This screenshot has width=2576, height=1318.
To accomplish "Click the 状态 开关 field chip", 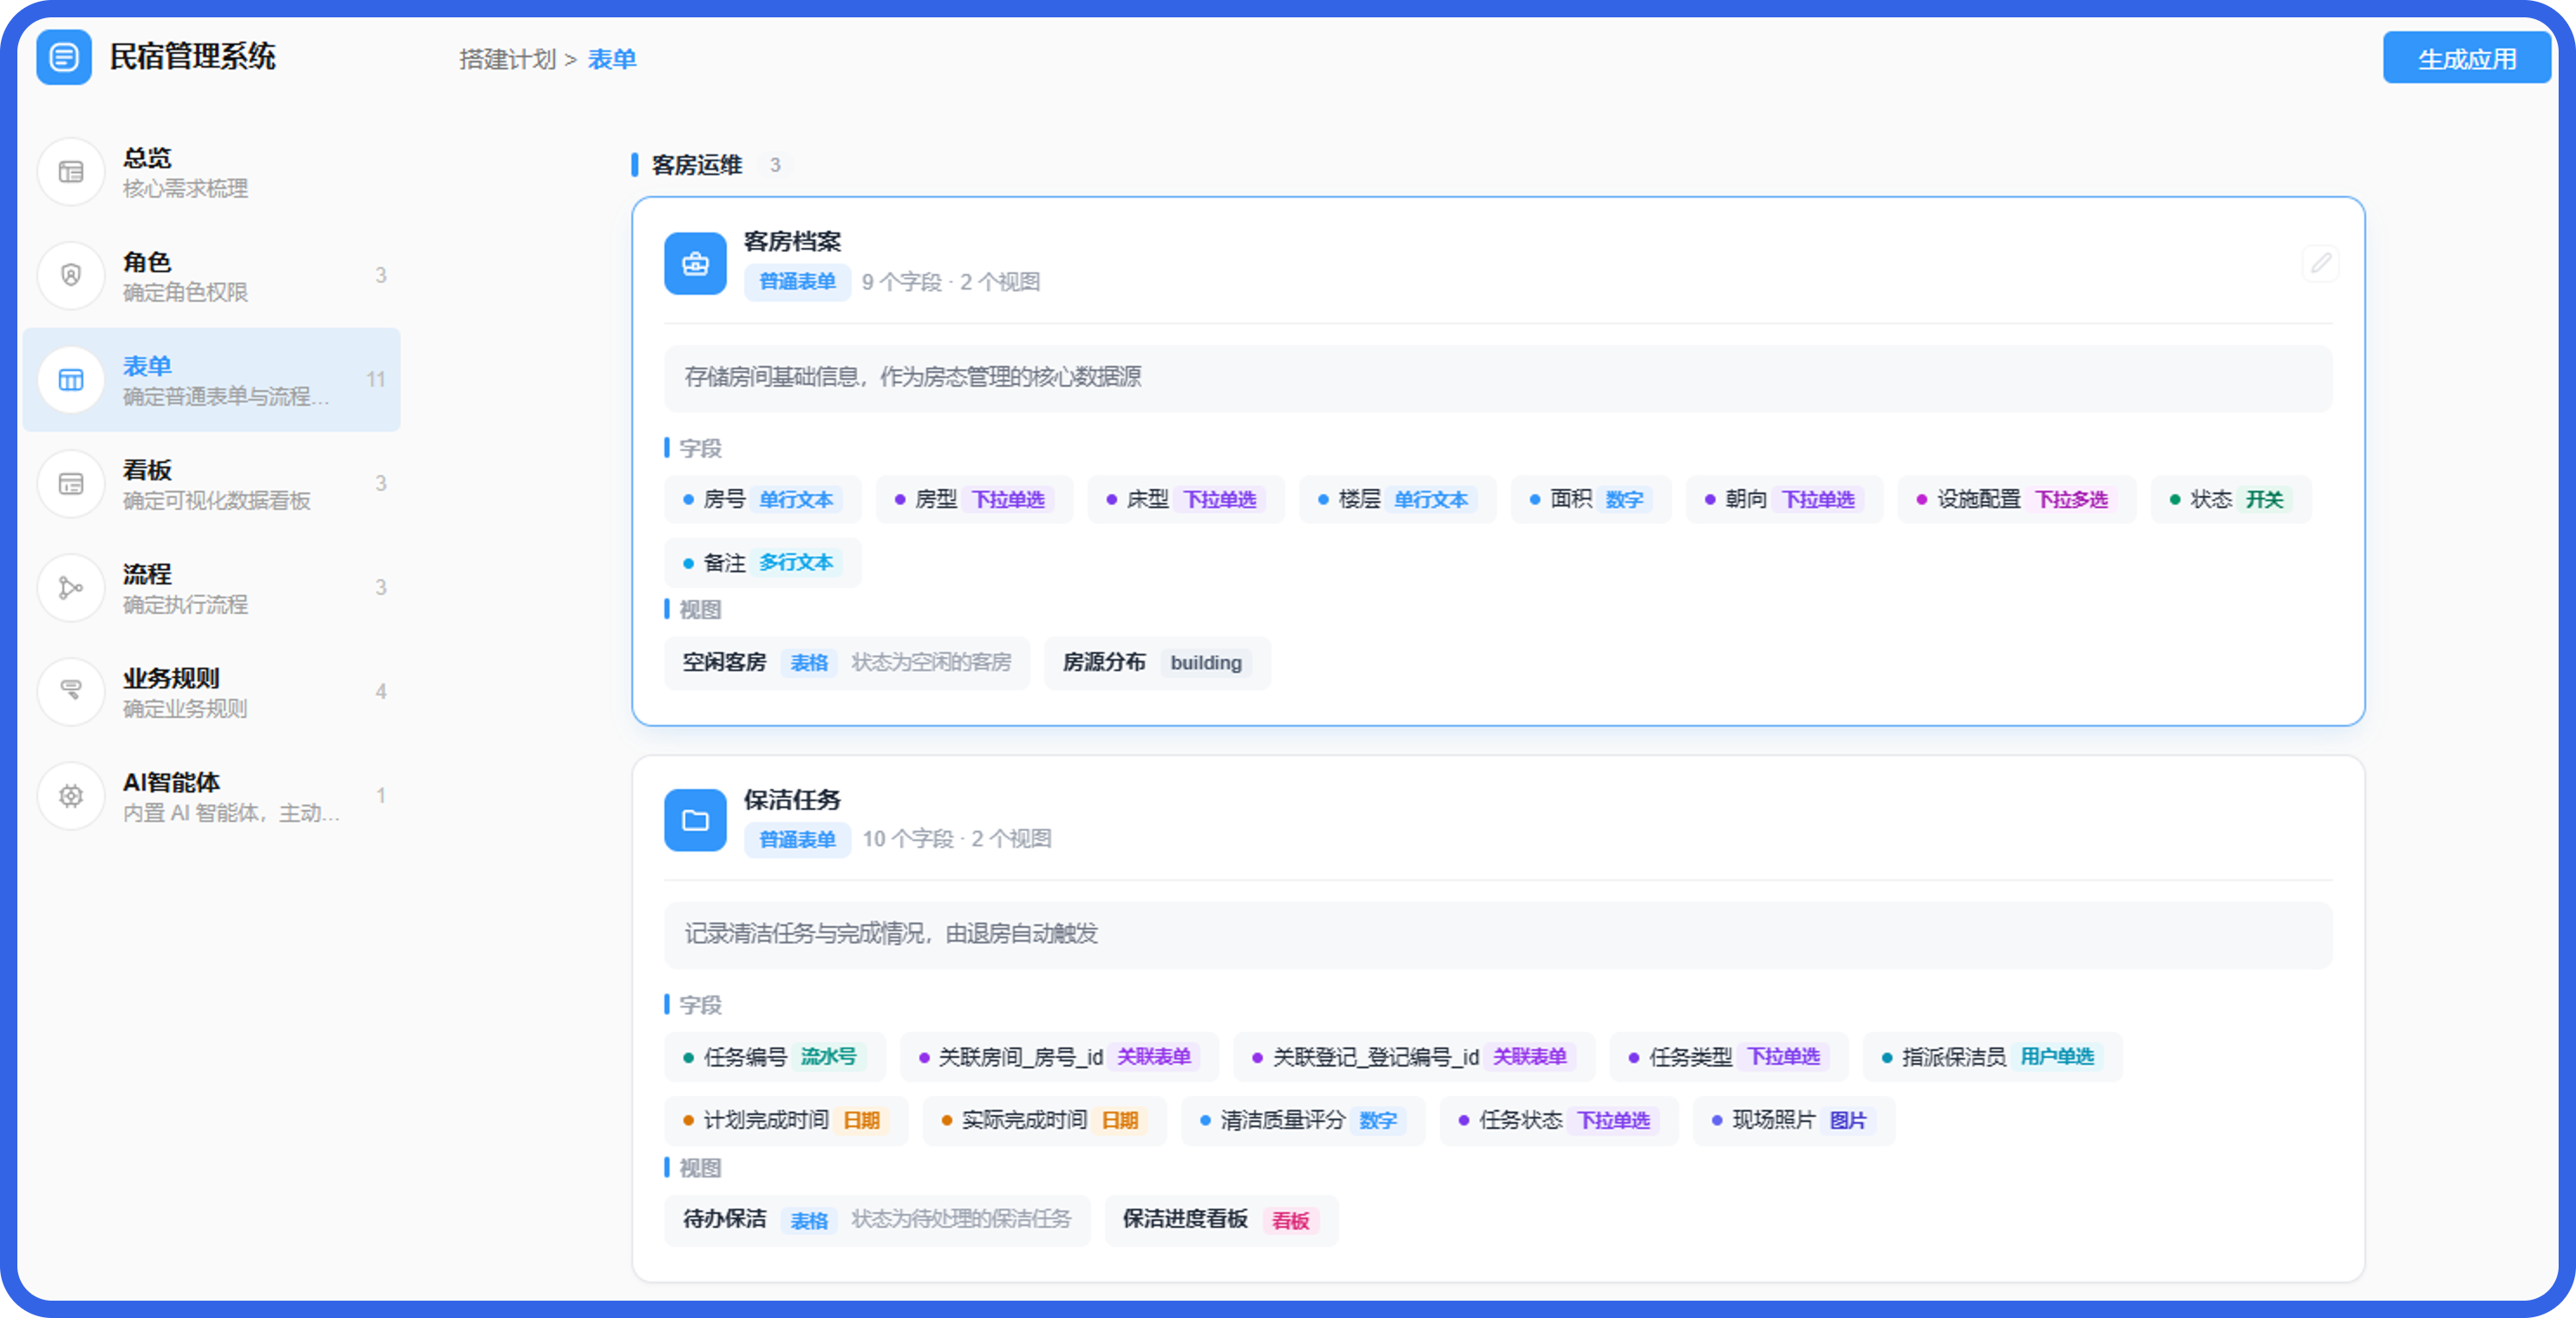I will coord(2231,500).
